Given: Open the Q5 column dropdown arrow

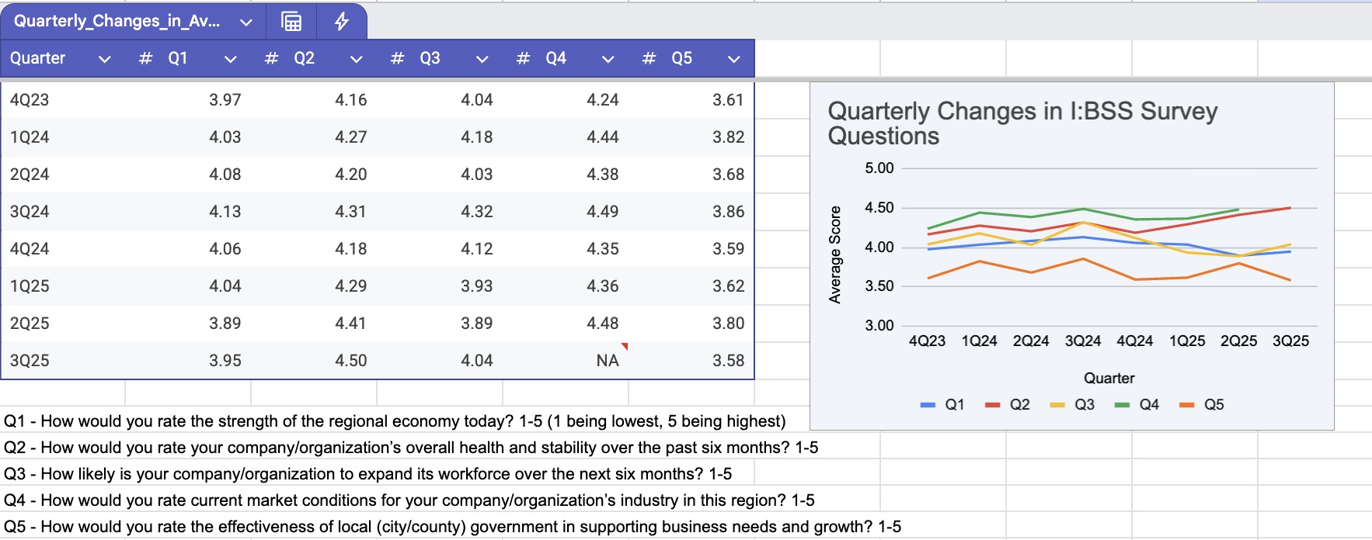Looking at the screenshot, I should point(733,59).
